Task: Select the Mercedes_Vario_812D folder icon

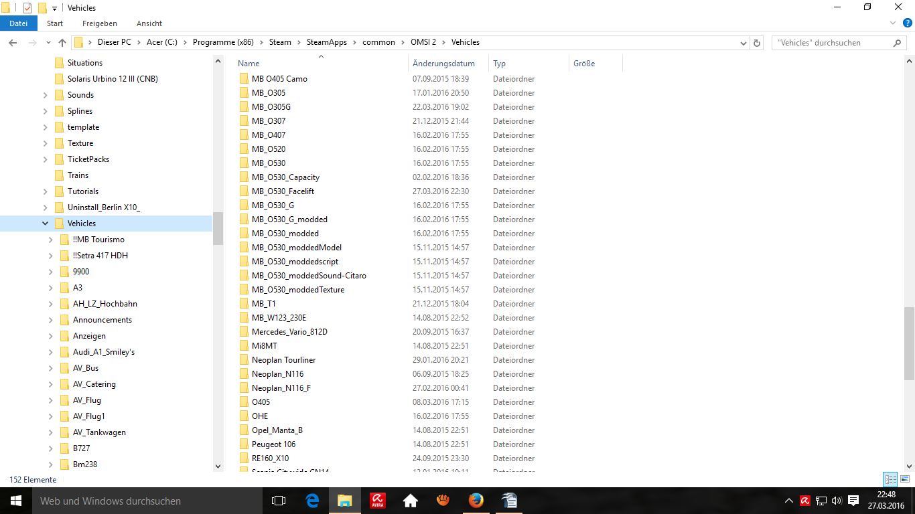Action: 244,332
